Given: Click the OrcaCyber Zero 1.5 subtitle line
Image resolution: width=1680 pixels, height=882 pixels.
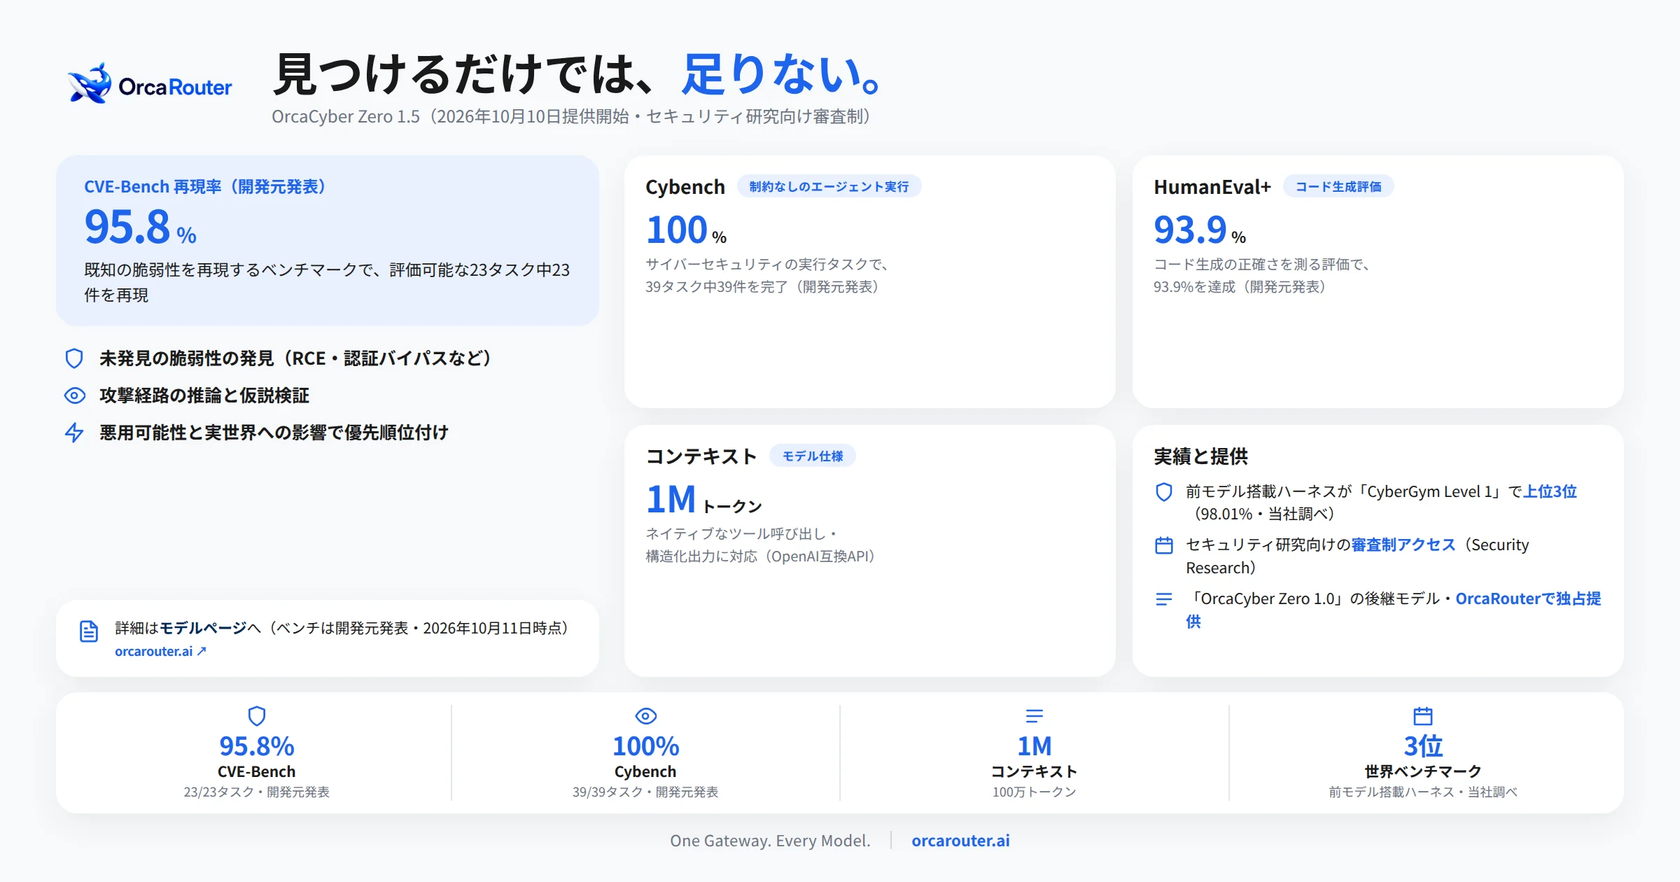Looking at the screenshot, I should click(x=570, y=116).
